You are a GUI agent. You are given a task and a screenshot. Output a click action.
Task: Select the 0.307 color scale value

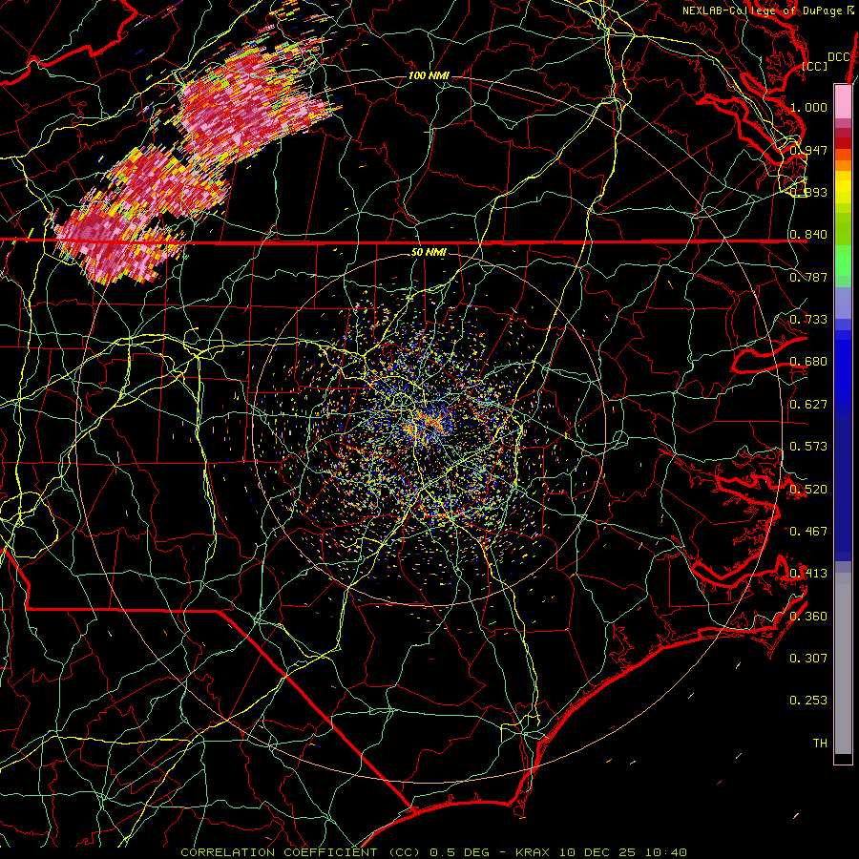tap(808, 659)
